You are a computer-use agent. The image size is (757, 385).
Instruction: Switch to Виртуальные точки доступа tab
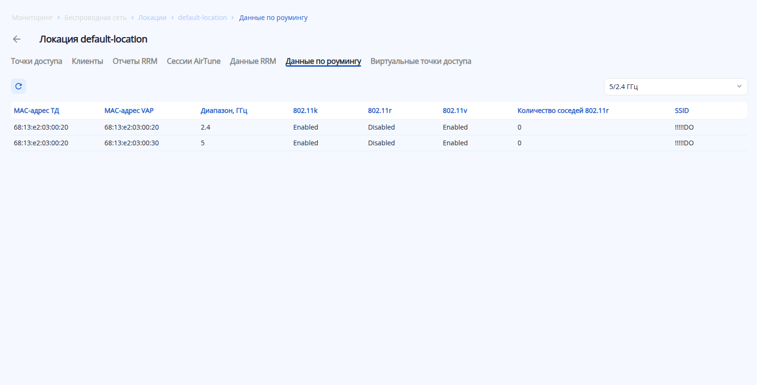[421, 61]
